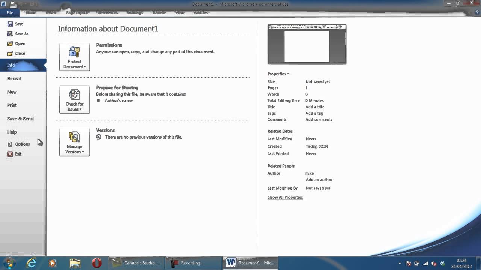
Task: Click the Options page icon
Action: 10,144
